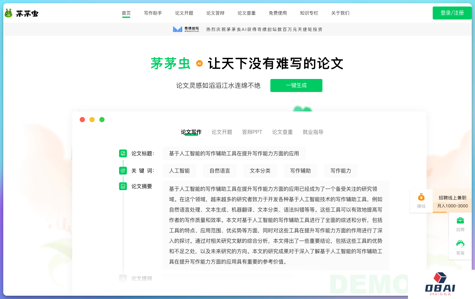Click the 文本分类 keyword tag
475x299 pixels.
(260, 171)
